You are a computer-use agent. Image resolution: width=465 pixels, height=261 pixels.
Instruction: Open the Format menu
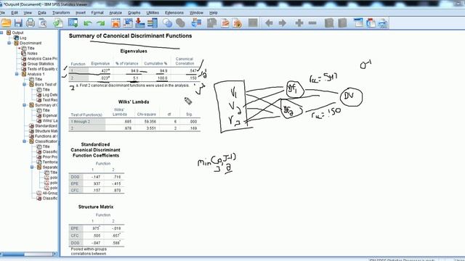click(97, 13)
